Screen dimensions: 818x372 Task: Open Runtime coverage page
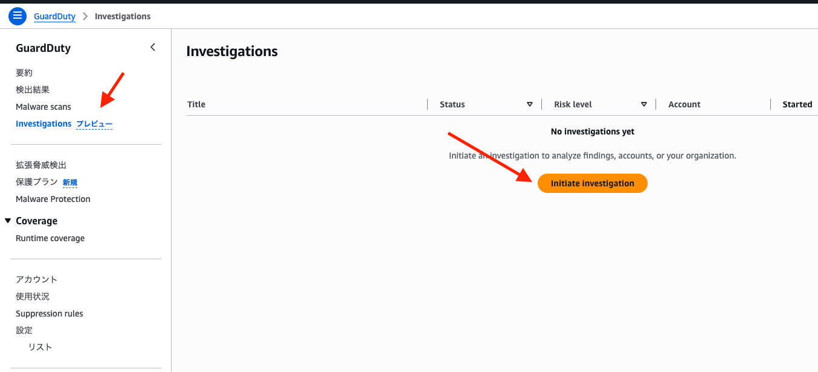point(50,238)
